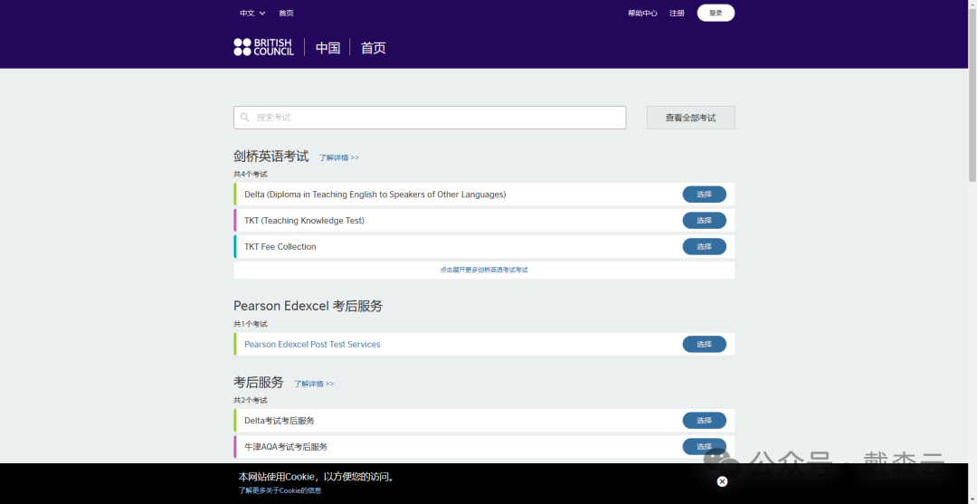Screen dimensions: 977x504
Task: Click the 登录 button
Action: (x=716, y=13)
